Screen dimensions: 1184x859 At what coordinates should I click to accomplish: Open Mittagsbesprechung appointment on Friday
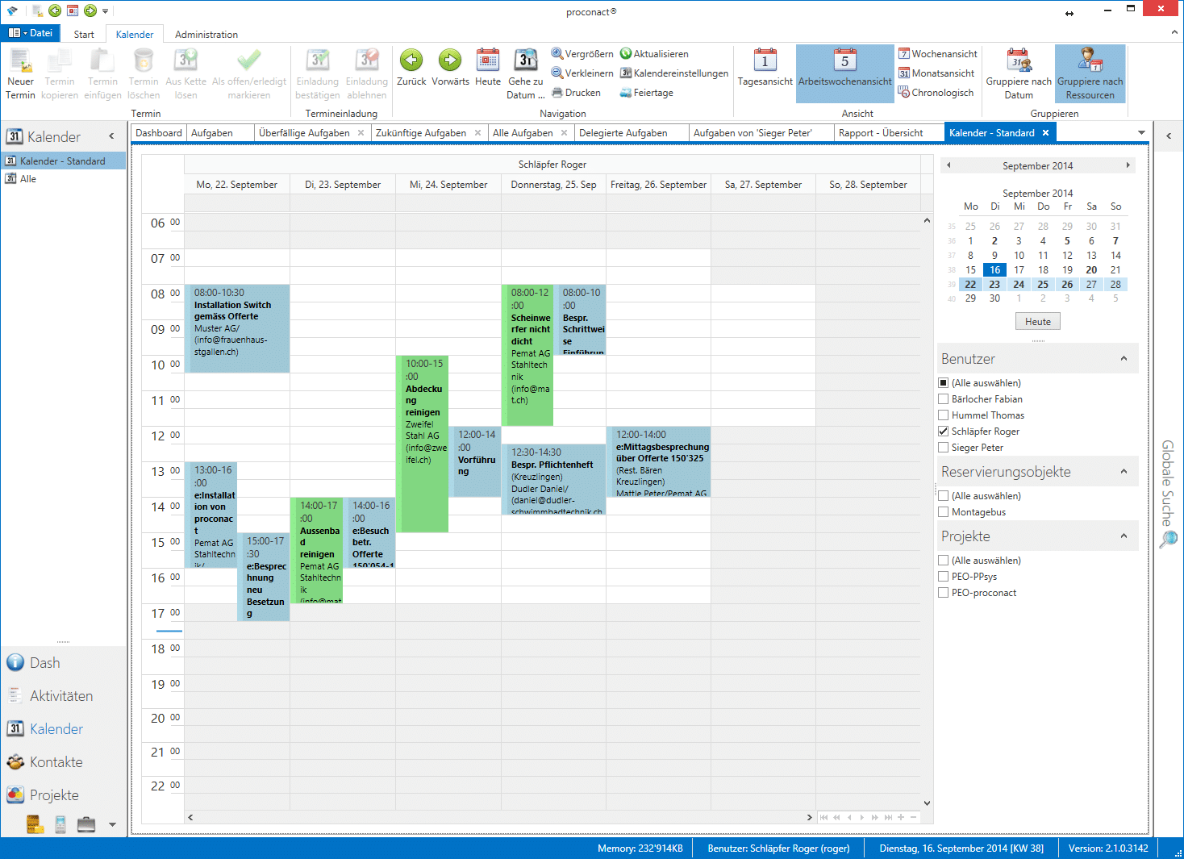658,461
